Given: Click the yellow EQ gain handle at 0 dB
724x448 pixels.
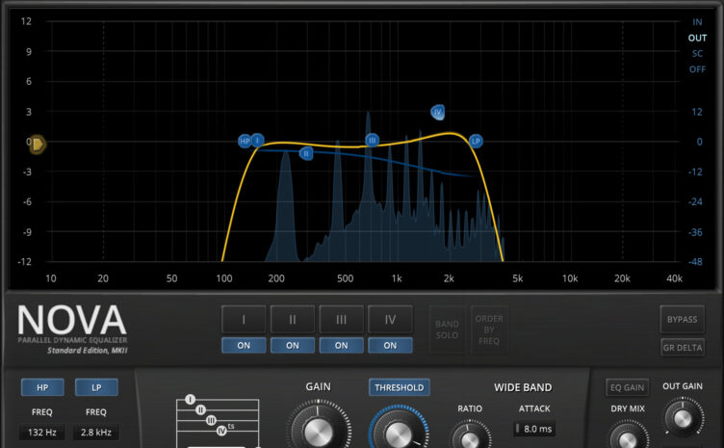Looking at the screenshot, I should (x=37, y=145).
